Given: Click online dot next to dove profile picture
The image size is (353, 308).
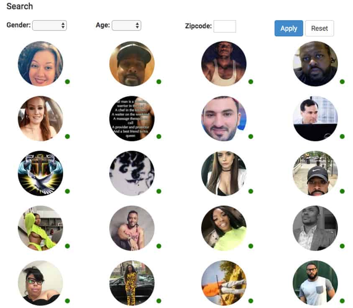Looking at the screenshot, I should click(67, 191).
